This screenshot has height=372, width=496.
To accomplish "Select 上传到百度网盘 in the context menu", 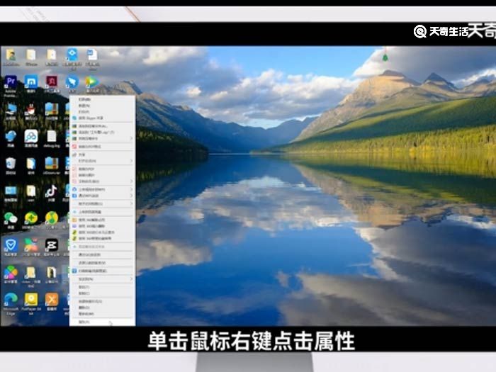I will click(103, 212).
